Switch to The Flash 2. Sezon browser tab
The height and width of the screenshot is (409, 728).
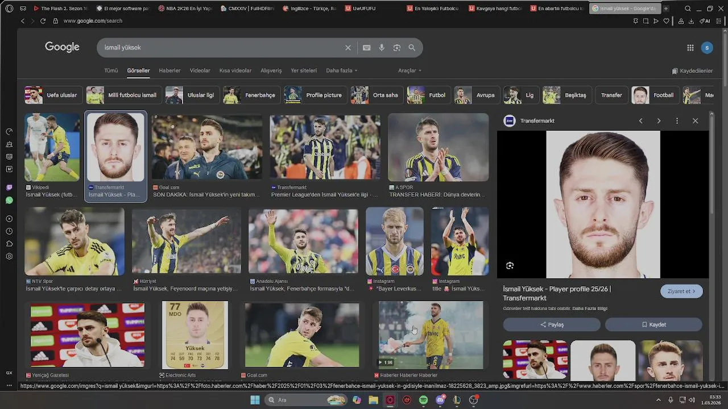(x=61, y=9)
